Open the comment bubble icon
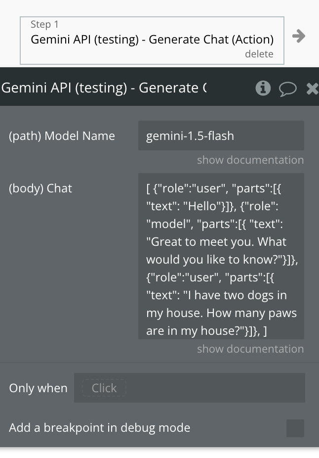 [288, 89]
